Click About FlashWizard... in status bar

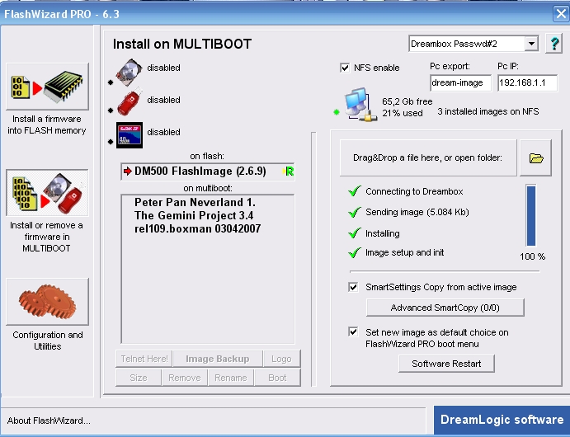click(49, 421)
